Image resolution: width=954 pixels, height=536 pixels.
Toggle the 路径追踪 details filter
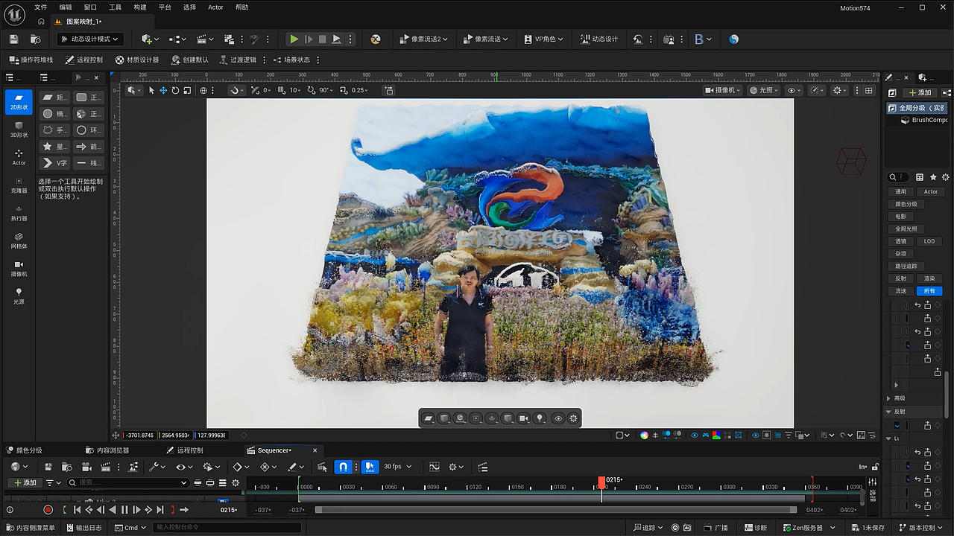coord(906,267)
